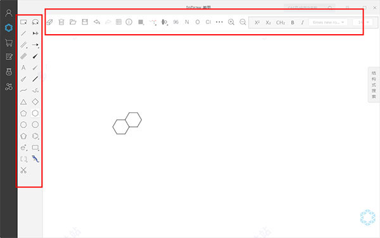Click the zoom out magnifier
Screen dimensions: 380x238
point(243,22)
